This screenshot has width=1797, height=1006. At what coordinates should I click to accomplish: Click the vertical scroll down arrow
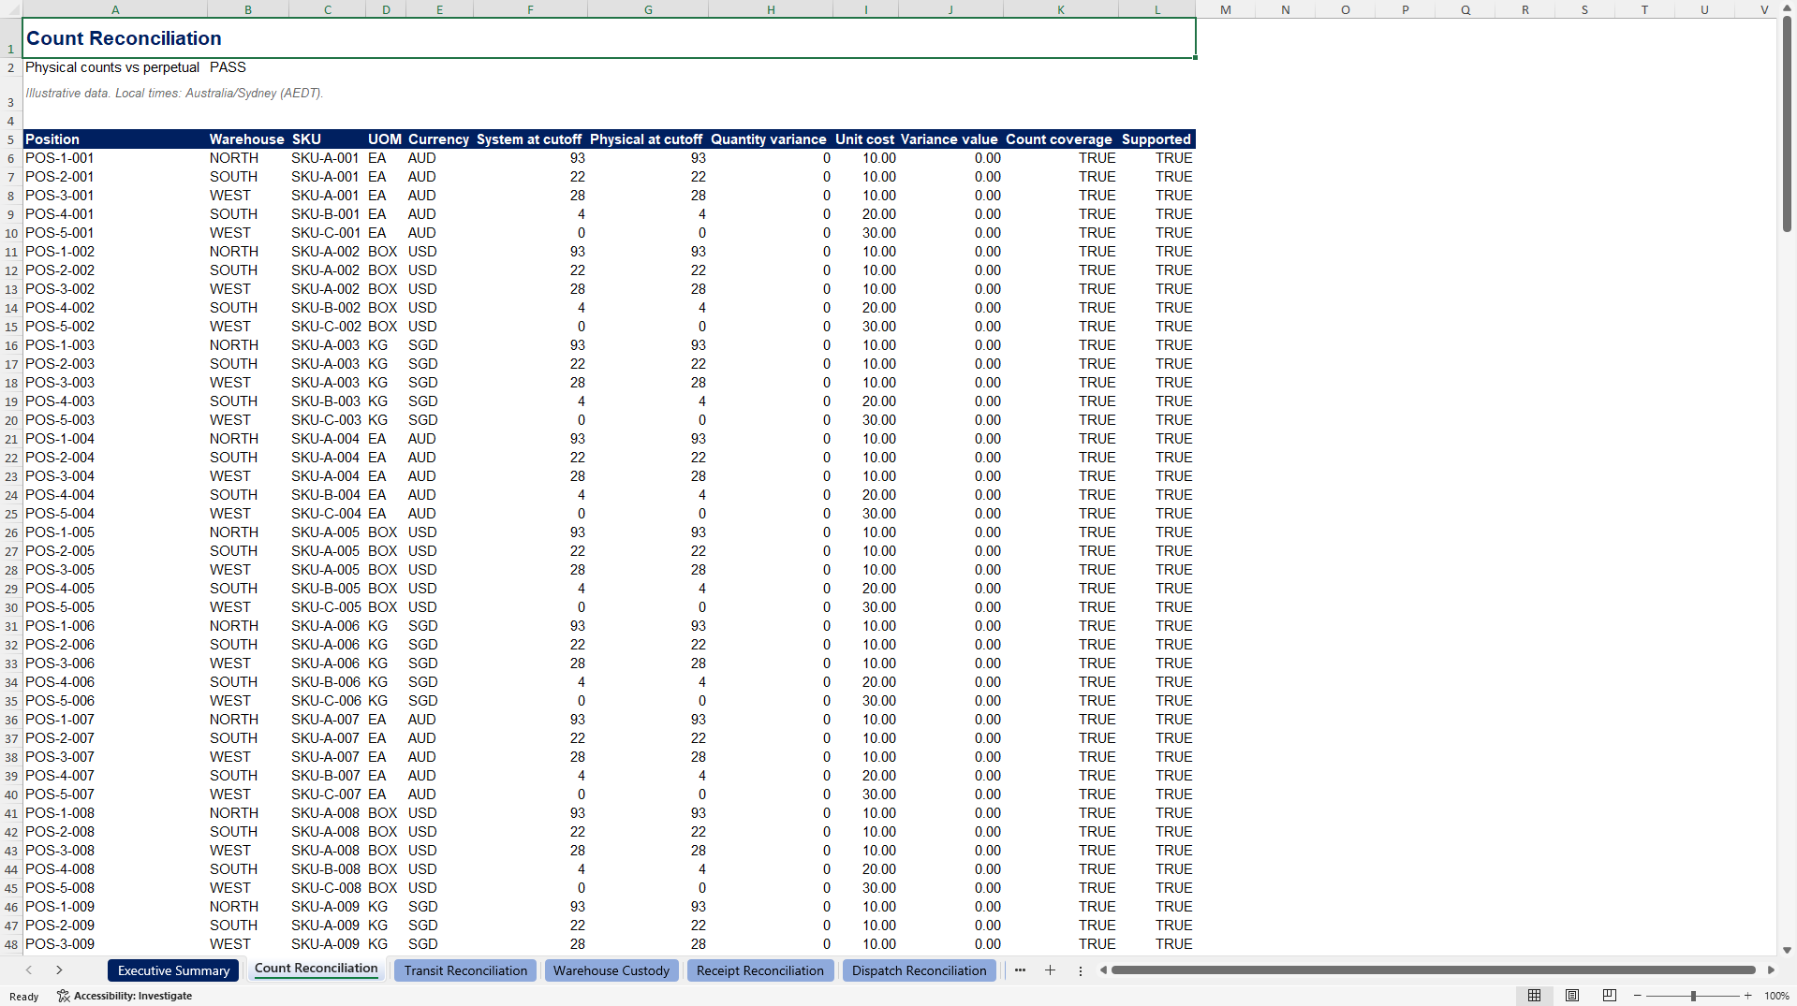1787,950
